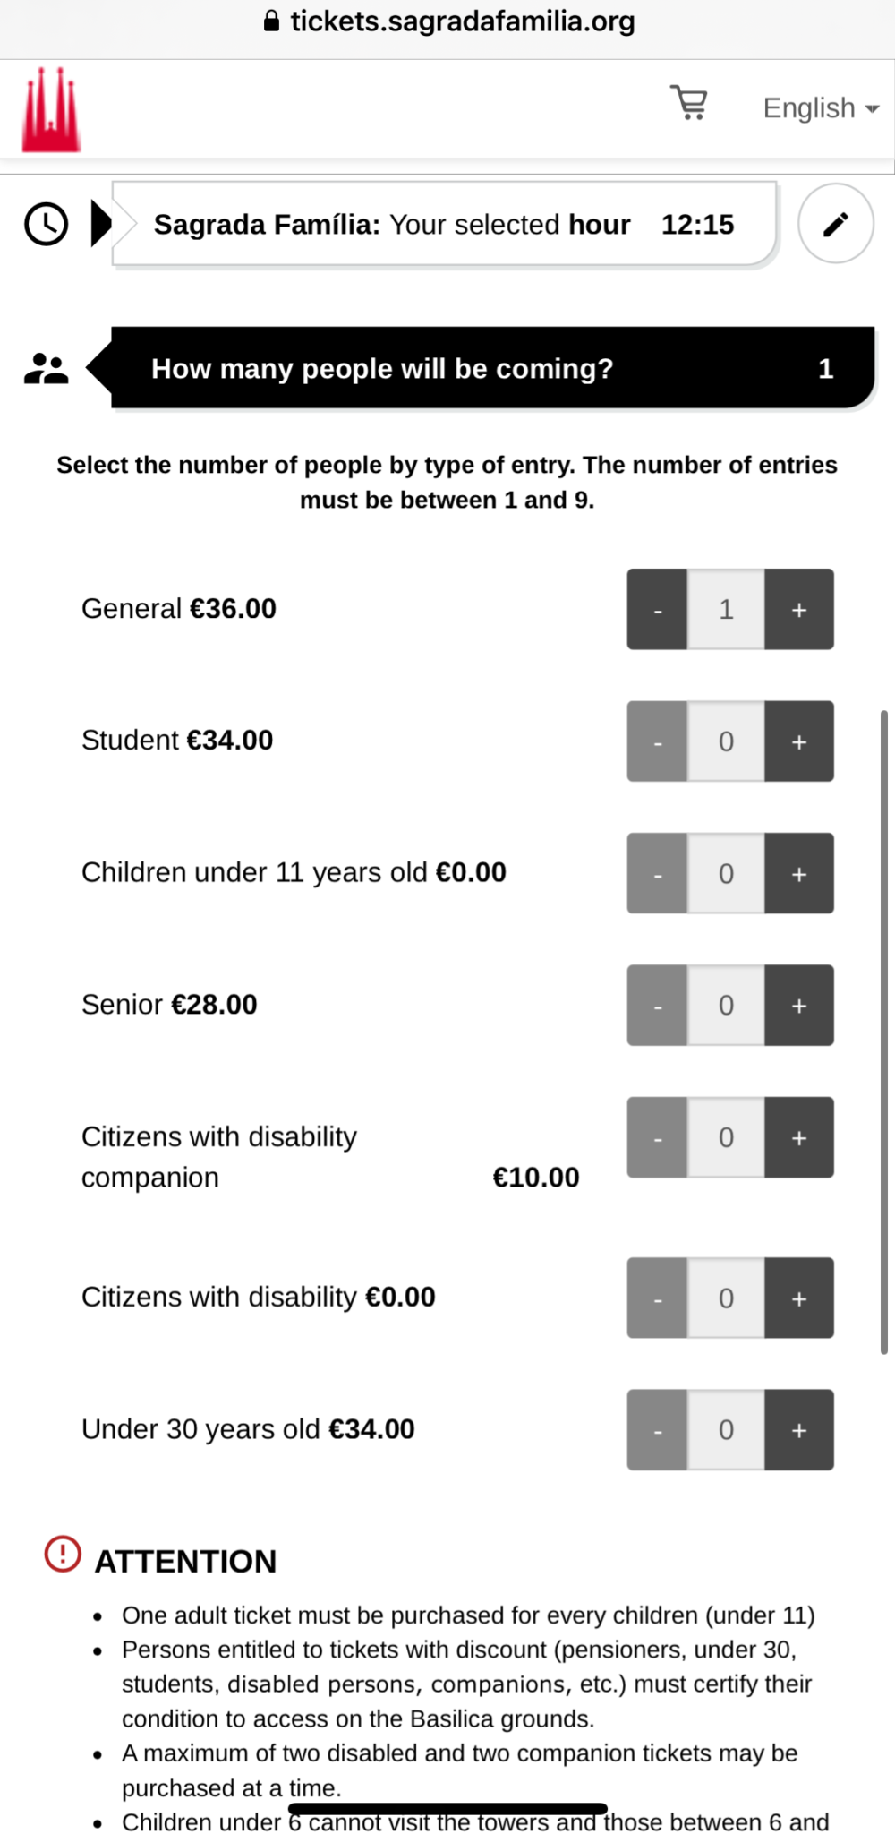895x1834 pixels.
Task: Click the page scrollbar on right edge
Action: click(x=884, y=1030)
